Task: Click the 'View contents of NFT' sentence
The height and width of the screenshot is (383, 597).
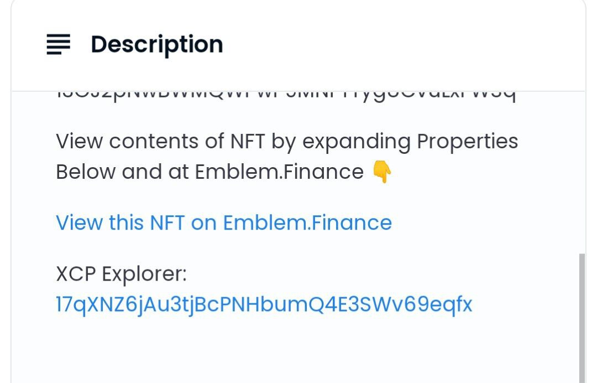Action: (x=287, y=157)
